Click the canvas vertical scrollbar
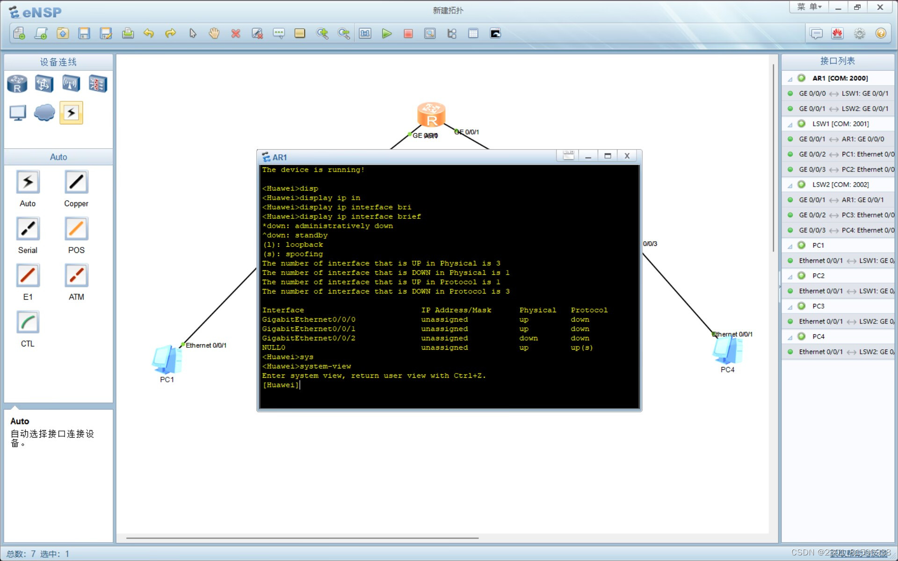Image resolution: width=898 pixels, height=561 pixels. pos(774,159)
